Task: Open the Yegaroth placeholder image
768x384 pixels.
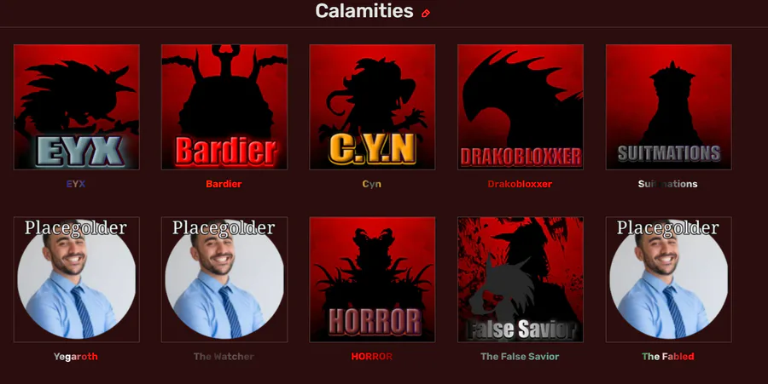Action: pos(77,279)
